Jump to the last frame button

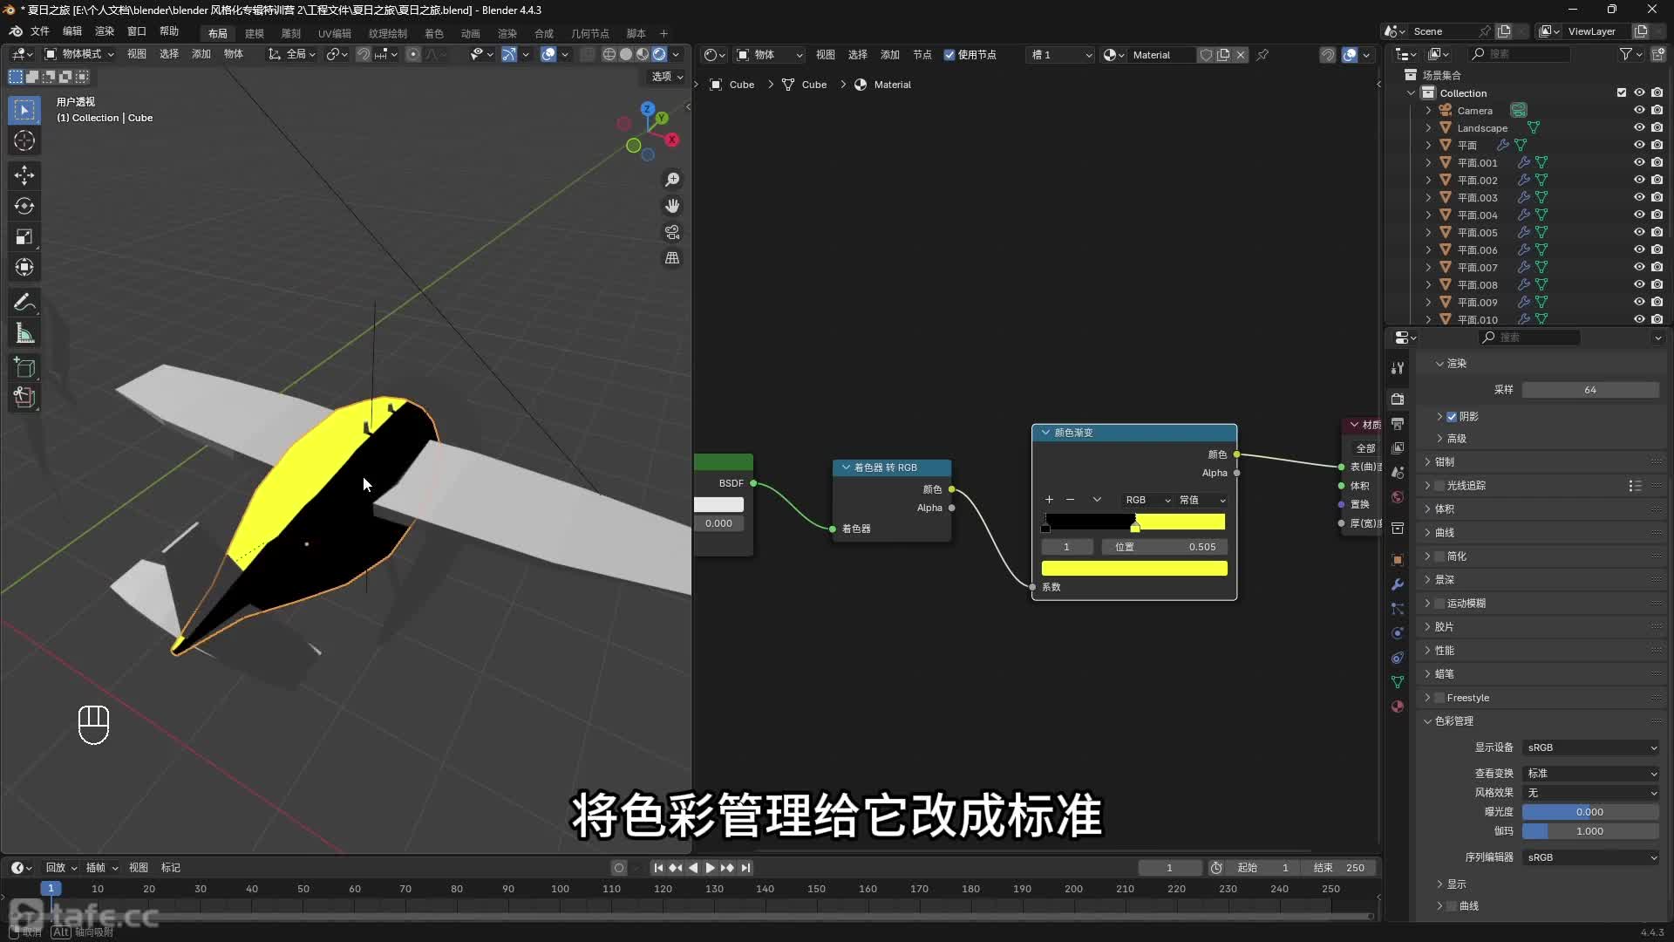pos(745,868)
